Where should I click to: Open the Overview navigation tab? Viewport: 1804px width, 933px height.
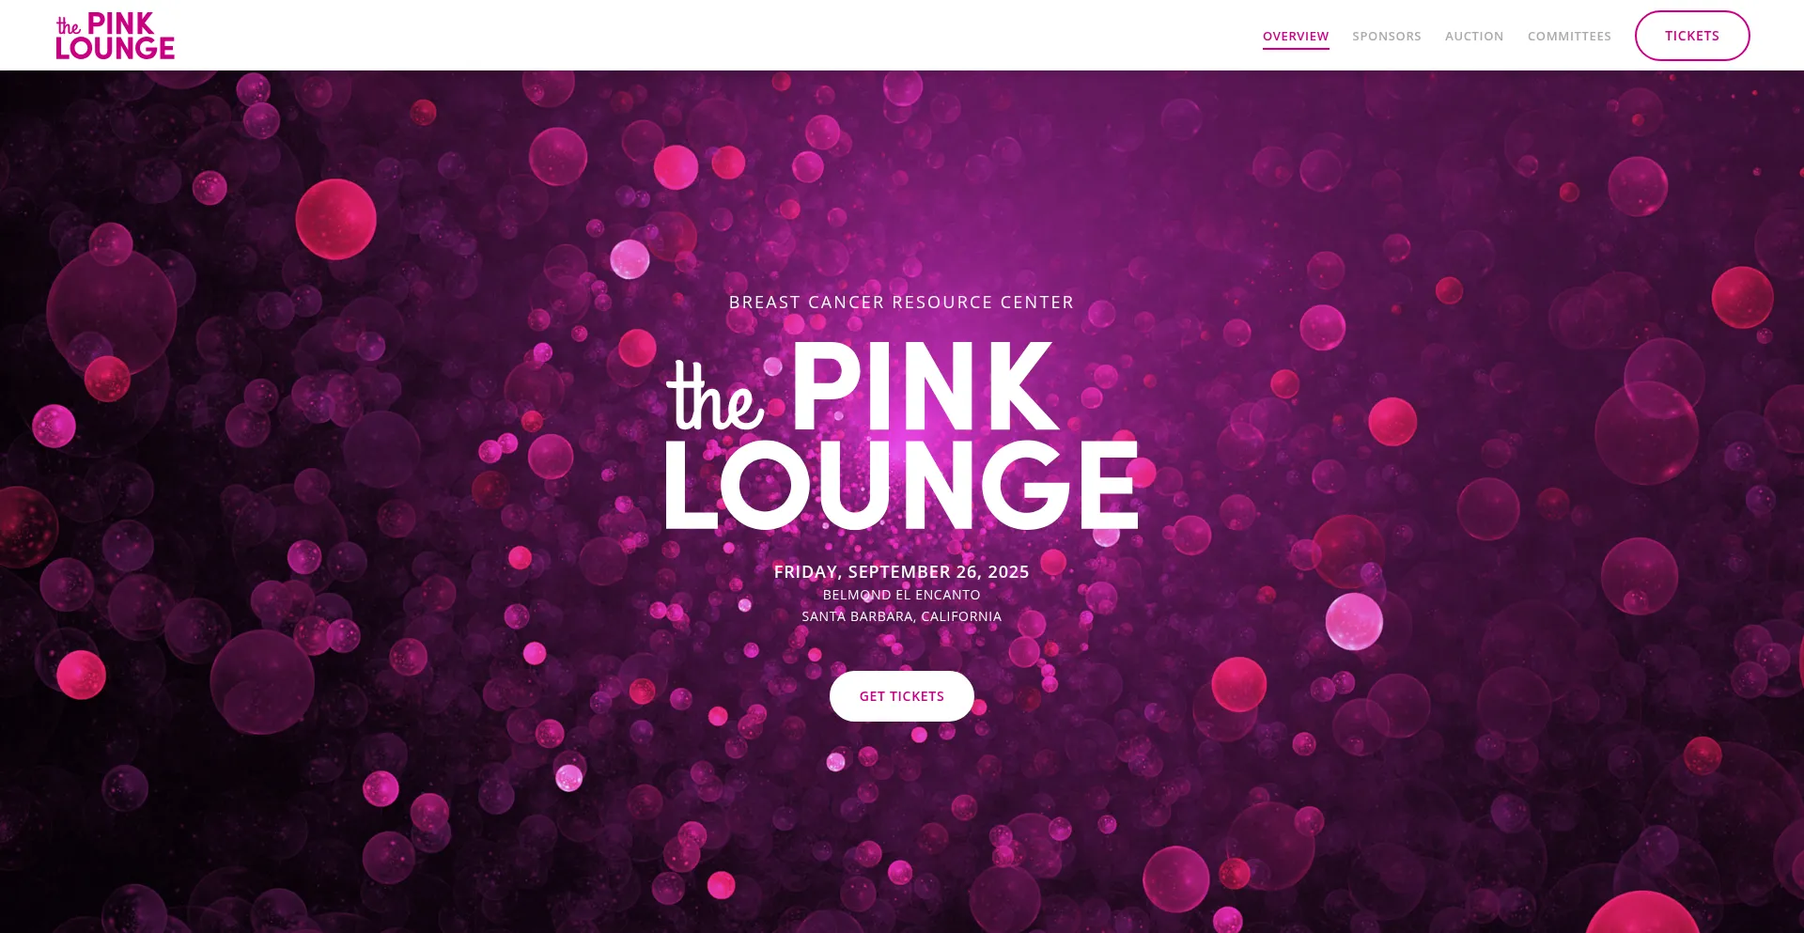pos(1296,37)
